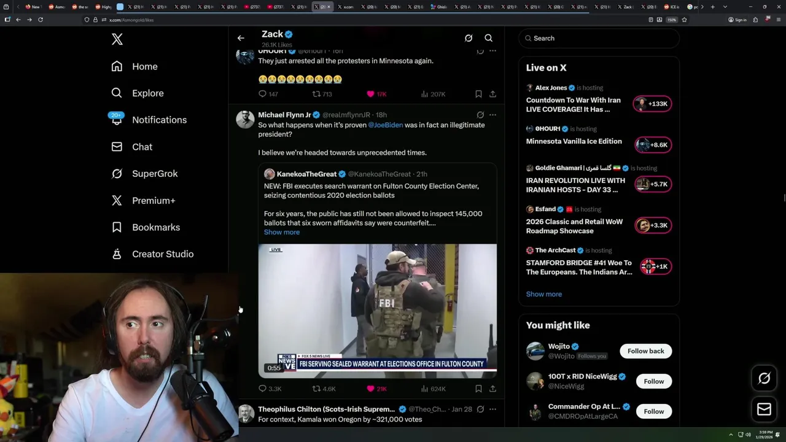The width and height of the screenshot is (786, 442).
Task: Join Iran Revolution live with +5.7K
Action: 653,184
